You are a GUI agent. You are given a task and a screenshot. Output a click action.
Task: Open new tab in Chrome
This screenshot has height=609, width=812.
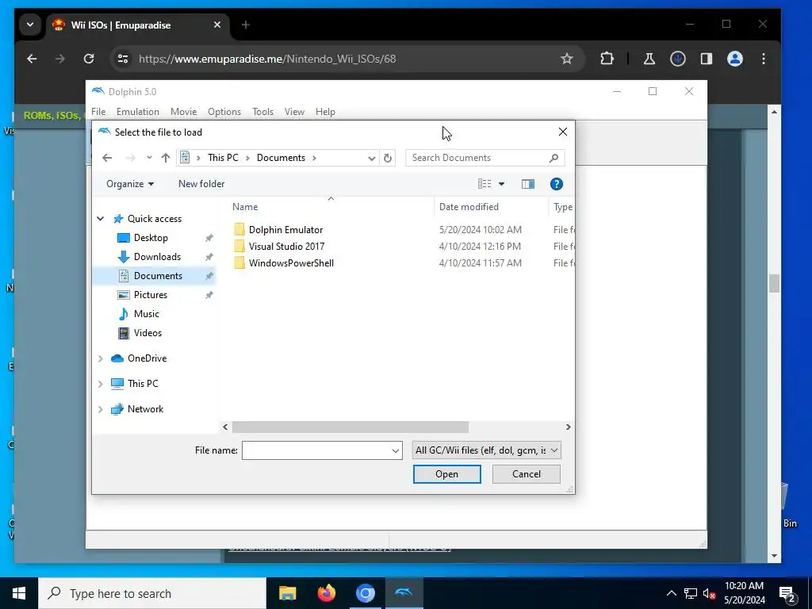click(x=246, y=25)
